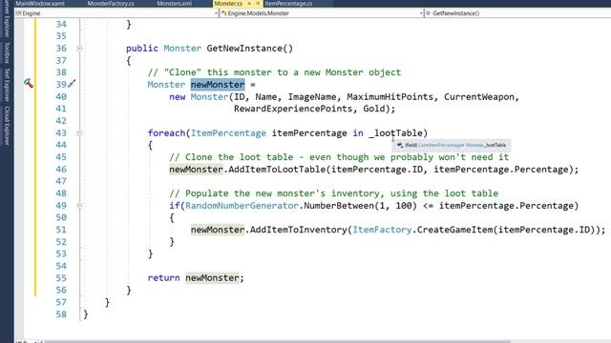Switch to the MainWindow.xaml tab
Viewport: 611px width, 343px height.
[40, 4]
